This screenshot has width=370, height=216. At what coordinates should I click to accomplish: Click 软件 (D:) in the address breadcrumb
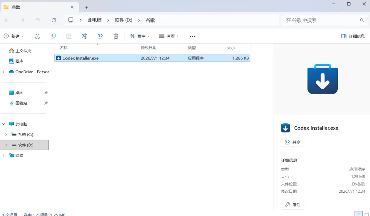coord(123,20)
